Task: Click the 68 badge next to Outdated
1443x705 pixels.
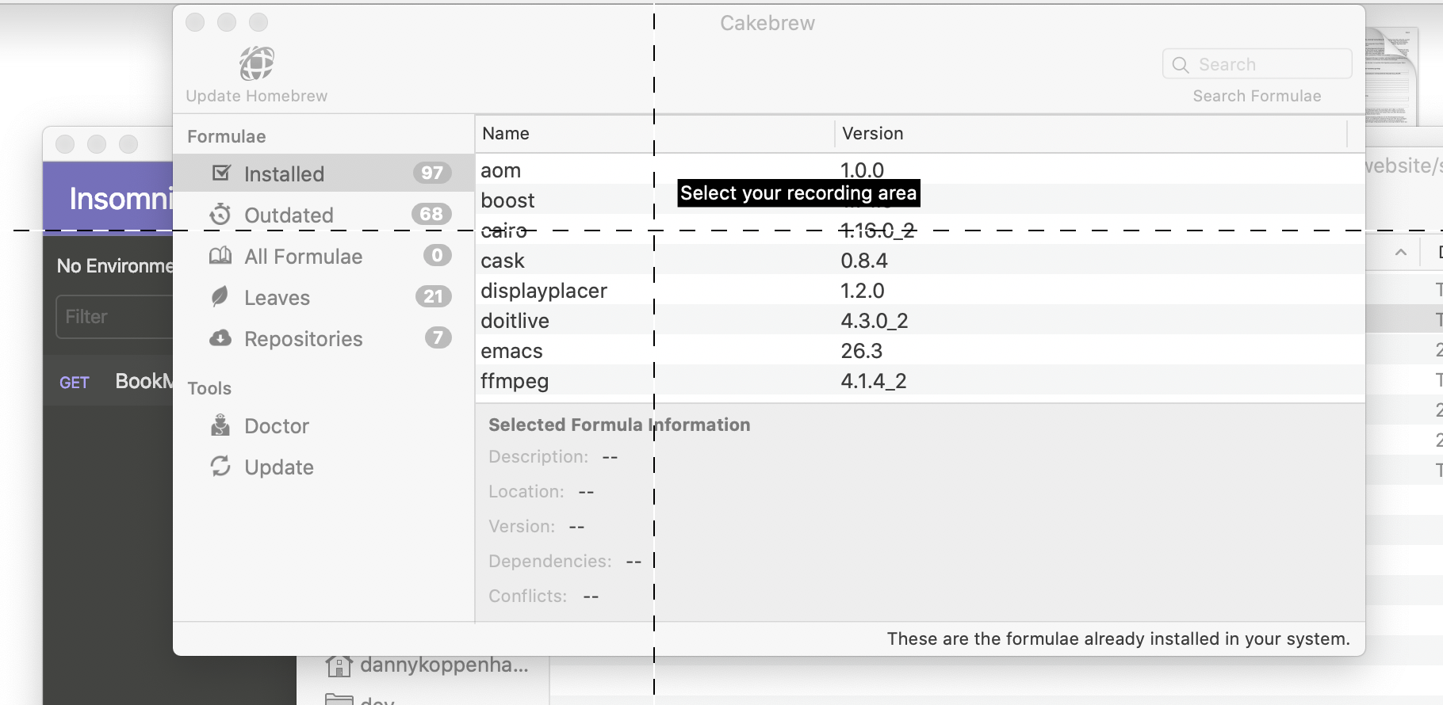Action: click(431, 214)
